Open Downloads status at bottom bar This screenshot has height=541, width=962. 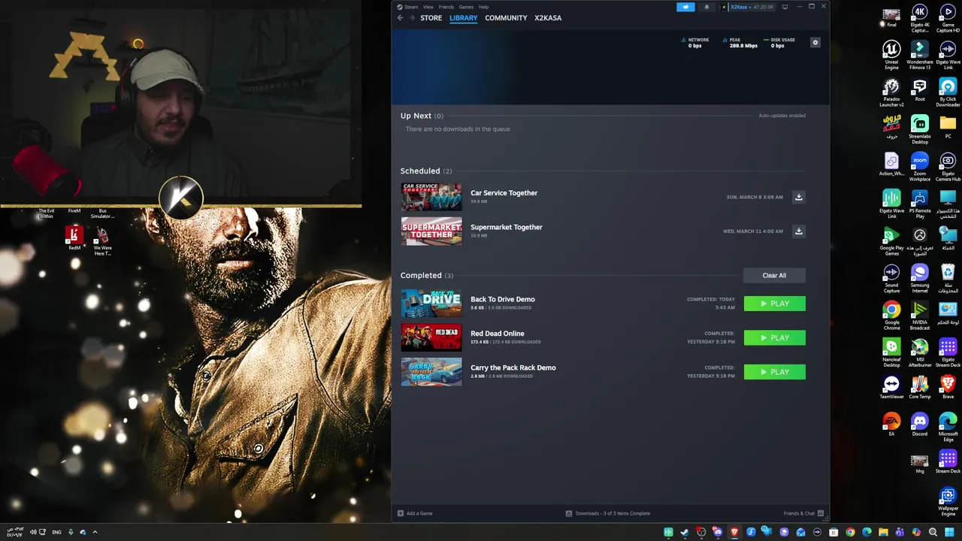608,513
